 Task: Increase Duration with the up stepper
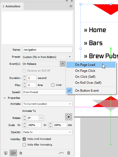pos(25,77)
